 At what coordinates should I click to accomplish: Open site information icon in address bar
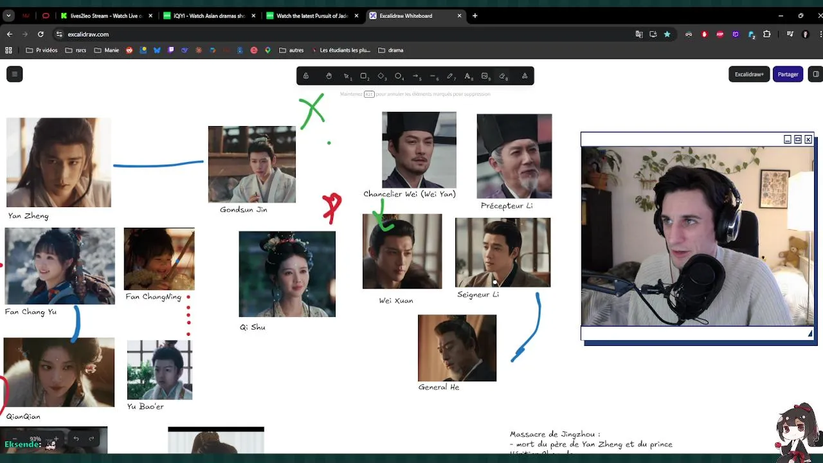pos(59,34)
